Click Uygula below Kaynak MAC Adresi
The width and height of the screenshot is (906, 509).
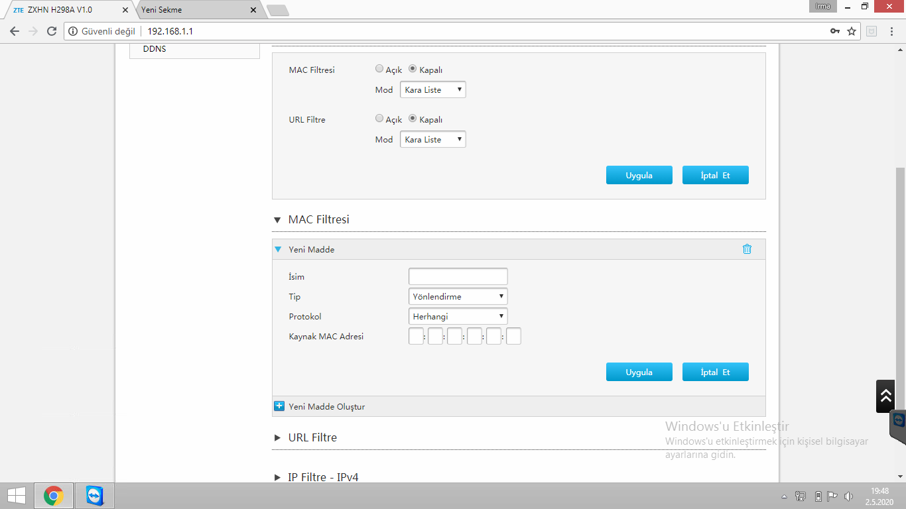pos(639,372)
